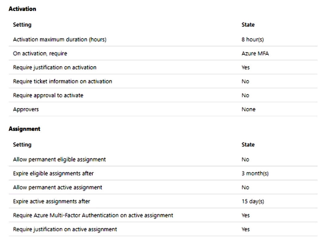Select "Allow permanent active assignment" setting
326x248 pixels.
click(x=57, y=187)
